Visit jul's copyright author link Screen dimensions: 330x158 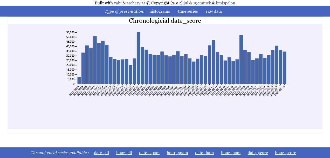click(186, 3)
